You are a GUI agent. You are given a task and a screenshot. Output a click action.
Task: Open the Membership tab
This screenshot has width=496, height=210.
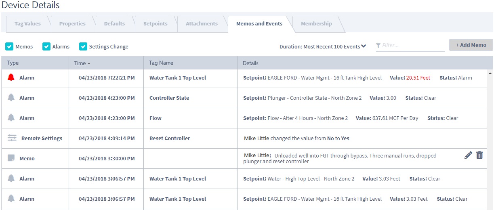(316, 23)
